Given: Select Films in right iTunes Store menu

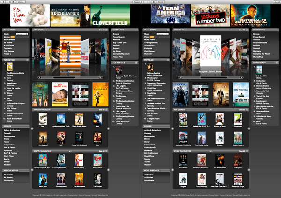Looking at the screenshot, I should [x=147, y=37].
